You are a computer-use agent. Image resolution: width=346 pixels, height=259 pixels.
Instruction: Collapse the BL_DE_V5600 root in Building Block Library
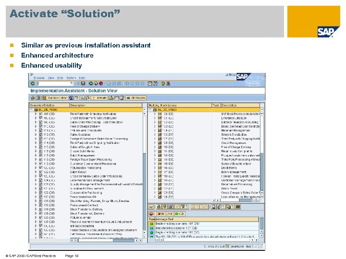click(x=150, y=109)
